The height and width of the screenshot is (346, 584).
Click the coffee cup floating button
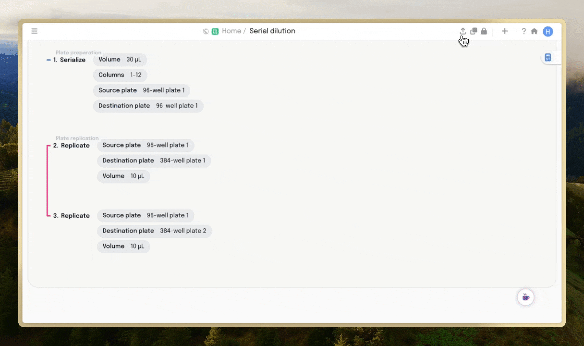point(526,297)
